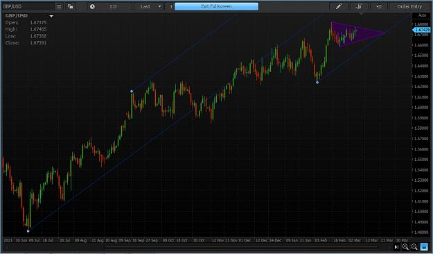The image size is (433, 254).
Task: Click the clock interval icon
Action: tap(92, 7)
